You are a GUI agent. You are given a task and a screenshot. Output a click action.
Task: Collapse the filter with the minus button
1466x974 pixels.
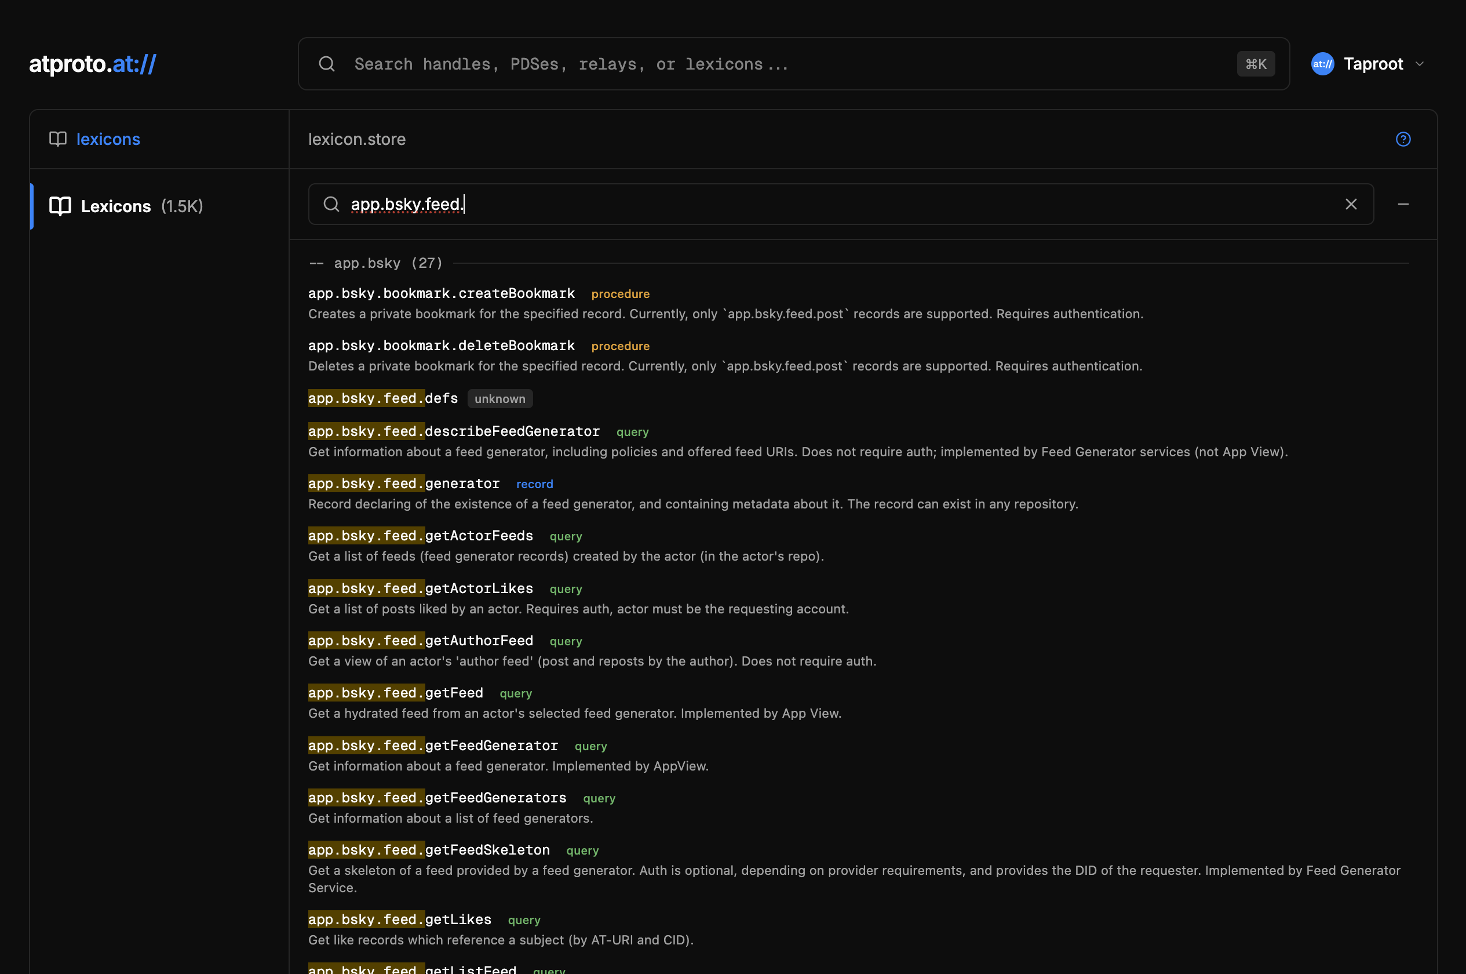1403,204
